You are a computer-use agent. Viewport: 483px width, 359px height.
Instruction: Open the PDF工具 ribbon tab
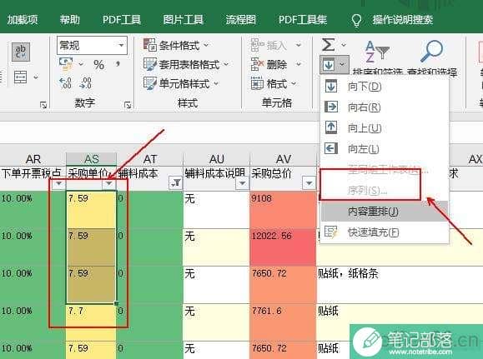click(122, 20)
